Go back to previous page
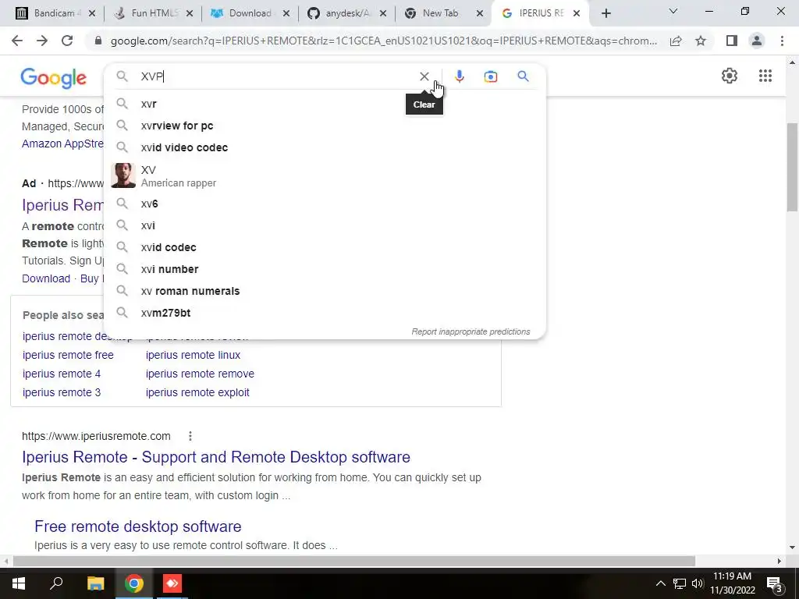 (x=17, y=41)
